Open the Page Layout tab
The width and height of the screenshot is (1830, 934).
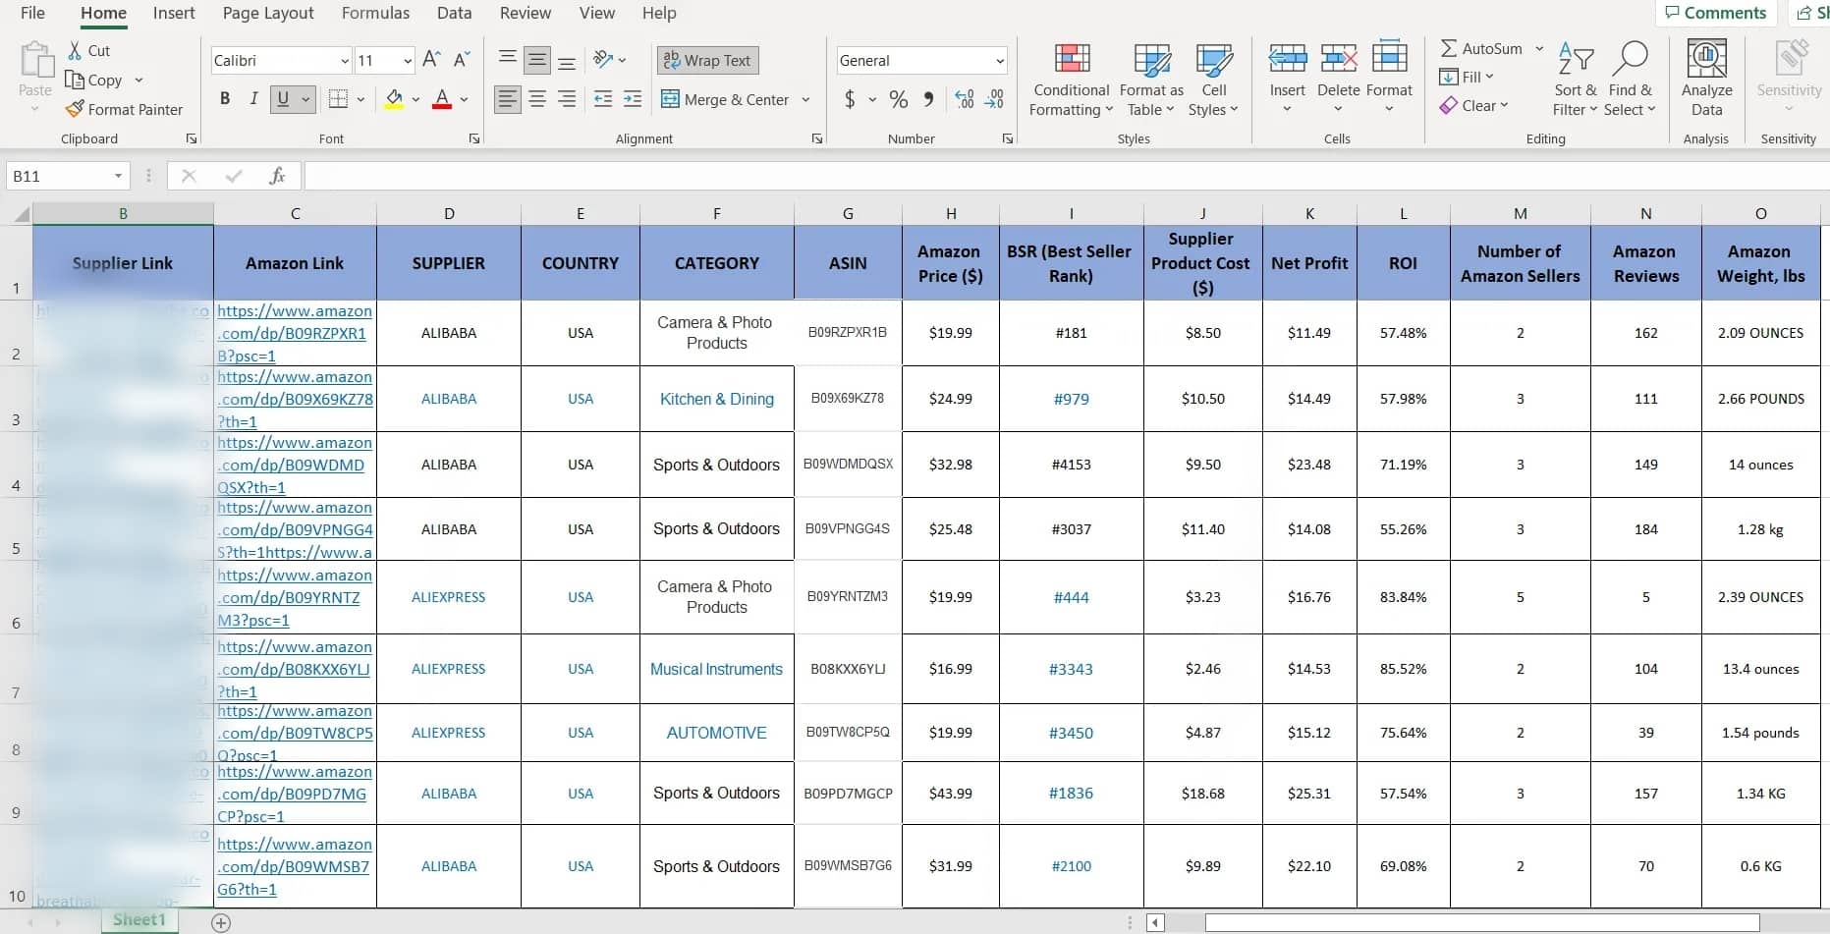(x=268, y=13)
